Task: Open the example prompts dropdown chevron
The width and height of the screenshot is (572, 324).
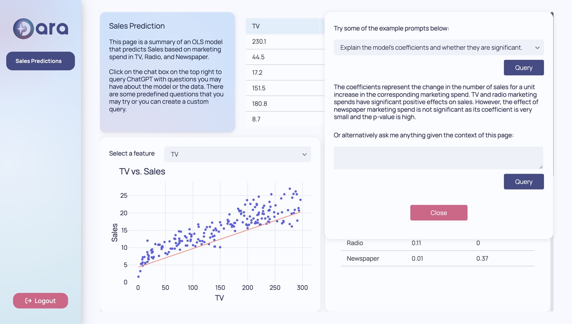Action: tap(537, 48)
